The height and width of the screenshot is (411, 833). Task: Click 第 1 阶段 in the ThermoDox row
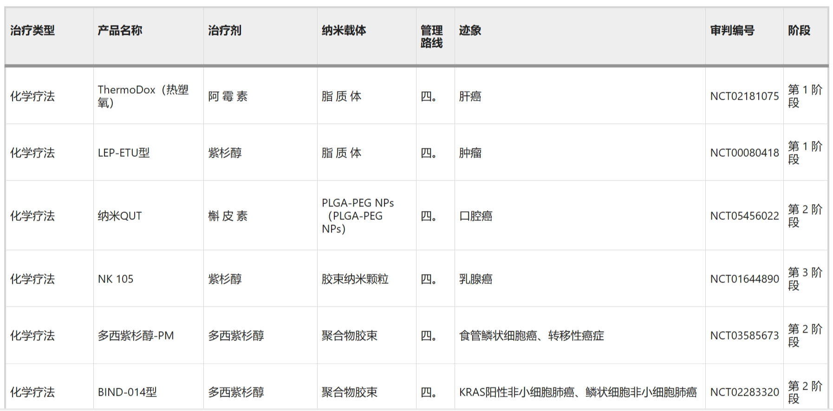pos(805,96)
